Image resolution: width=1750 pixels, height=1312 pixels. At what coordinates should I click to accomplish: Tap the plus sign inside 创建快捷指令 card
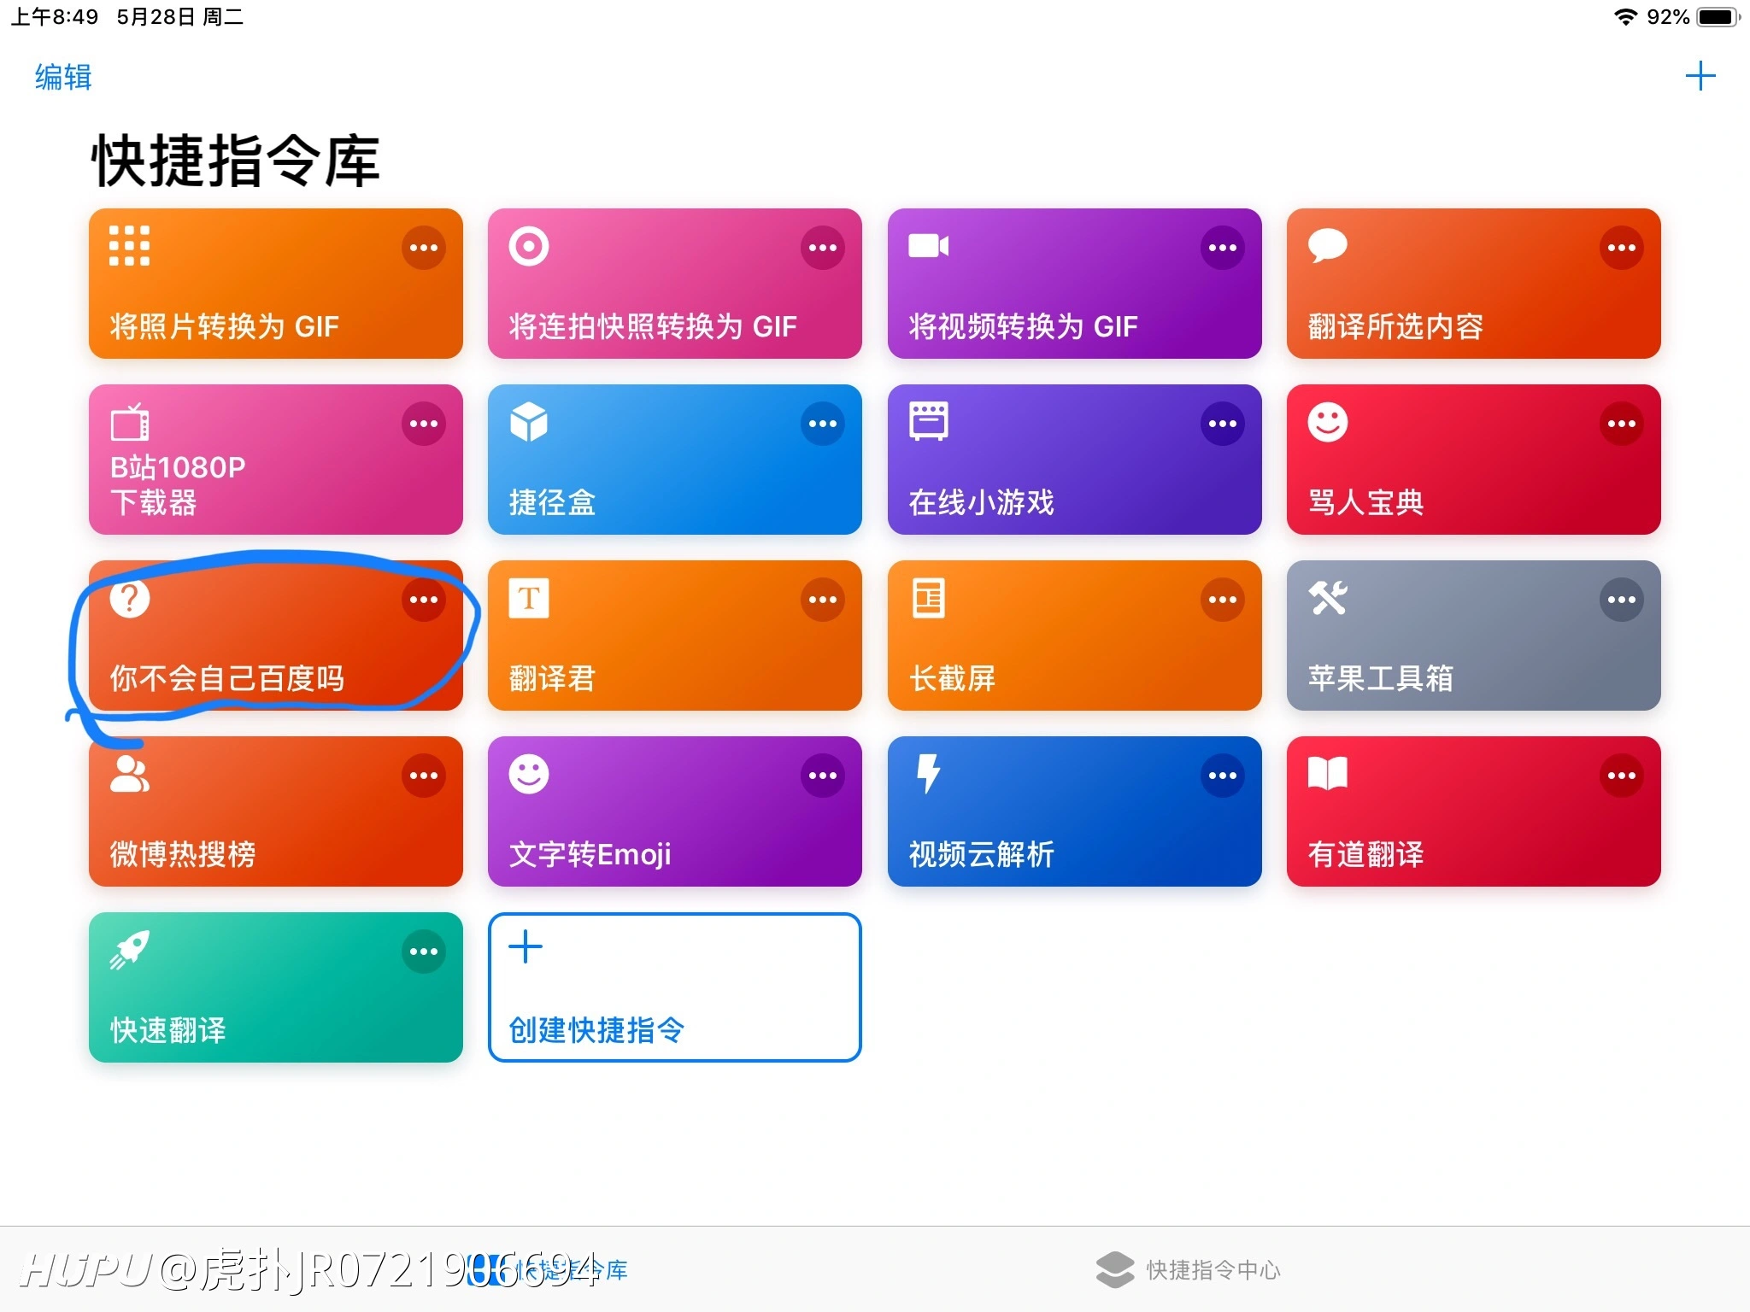(526, 946)
